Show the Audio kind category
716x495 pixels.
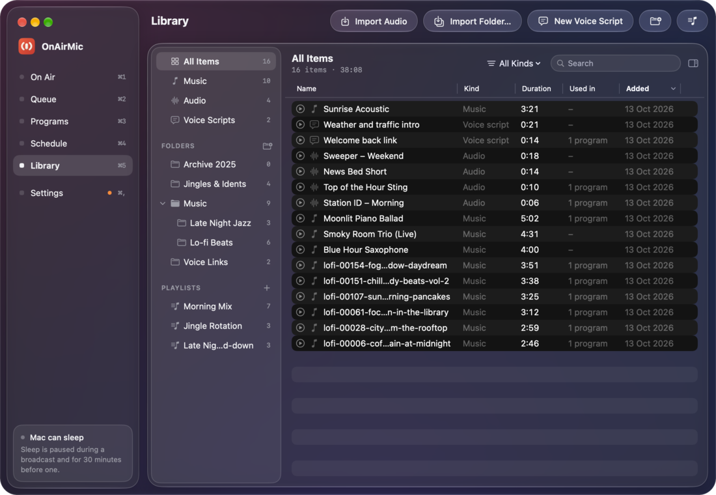click(x=216, y=100)
